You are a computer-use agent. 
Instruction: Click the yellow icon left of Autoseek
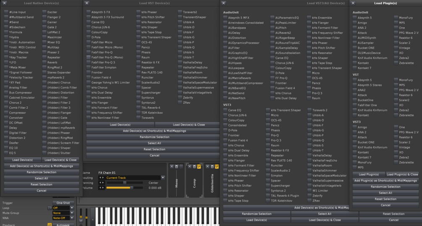coord(50,225)
